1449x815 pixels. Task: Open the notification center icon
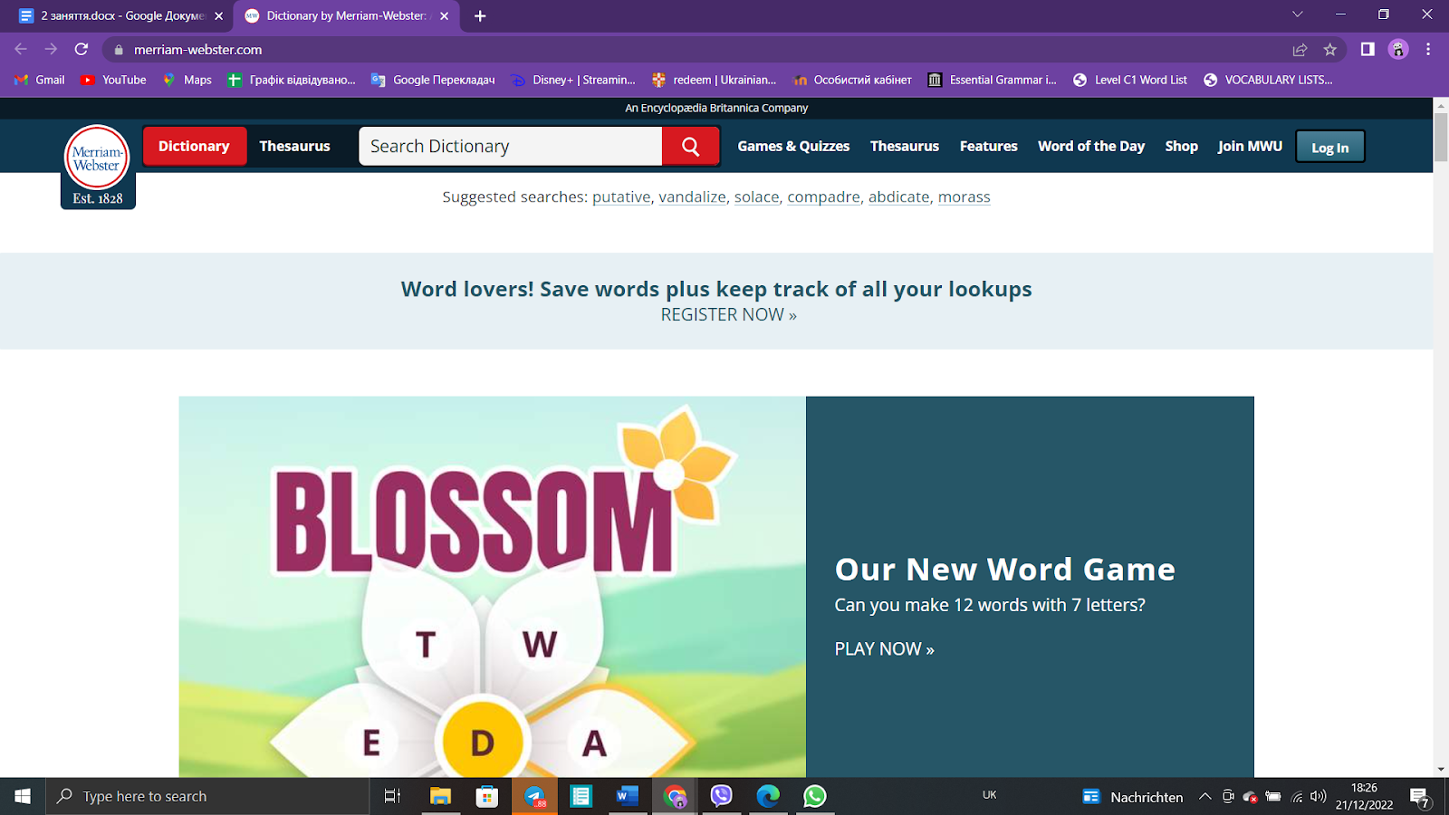1421,797
